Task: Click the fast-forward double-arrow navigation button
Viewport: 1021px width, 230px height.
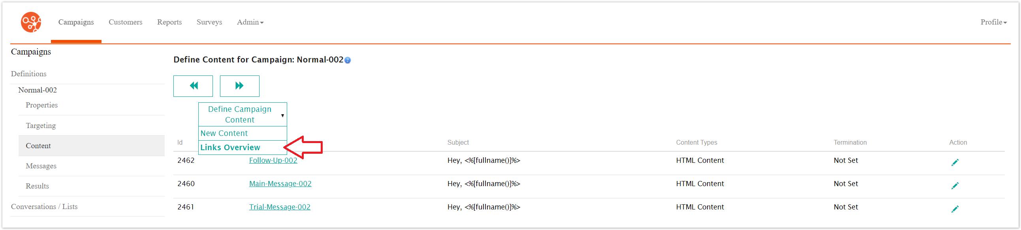Action: click(x=239, y=86)
